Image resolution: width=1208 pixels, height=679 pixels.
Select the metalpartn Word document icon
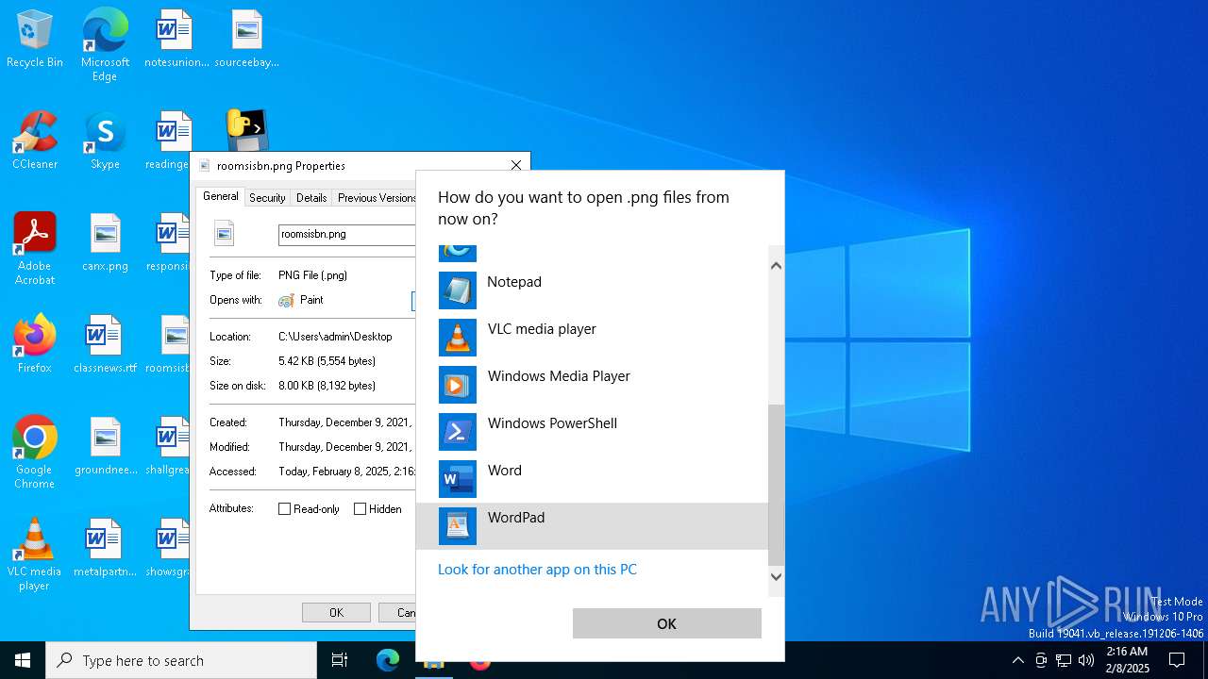click(105, 548)
